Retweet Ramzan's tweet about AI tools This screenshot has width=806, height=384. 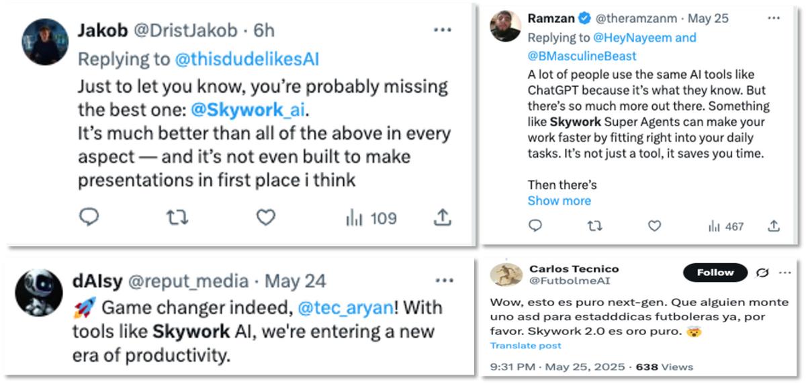tap(594, 226)
